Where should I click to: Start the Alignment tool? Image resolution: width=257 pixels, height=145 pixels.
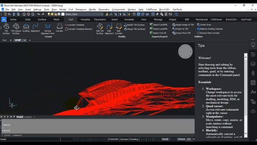pyautogui.click(x=35, y=28)
